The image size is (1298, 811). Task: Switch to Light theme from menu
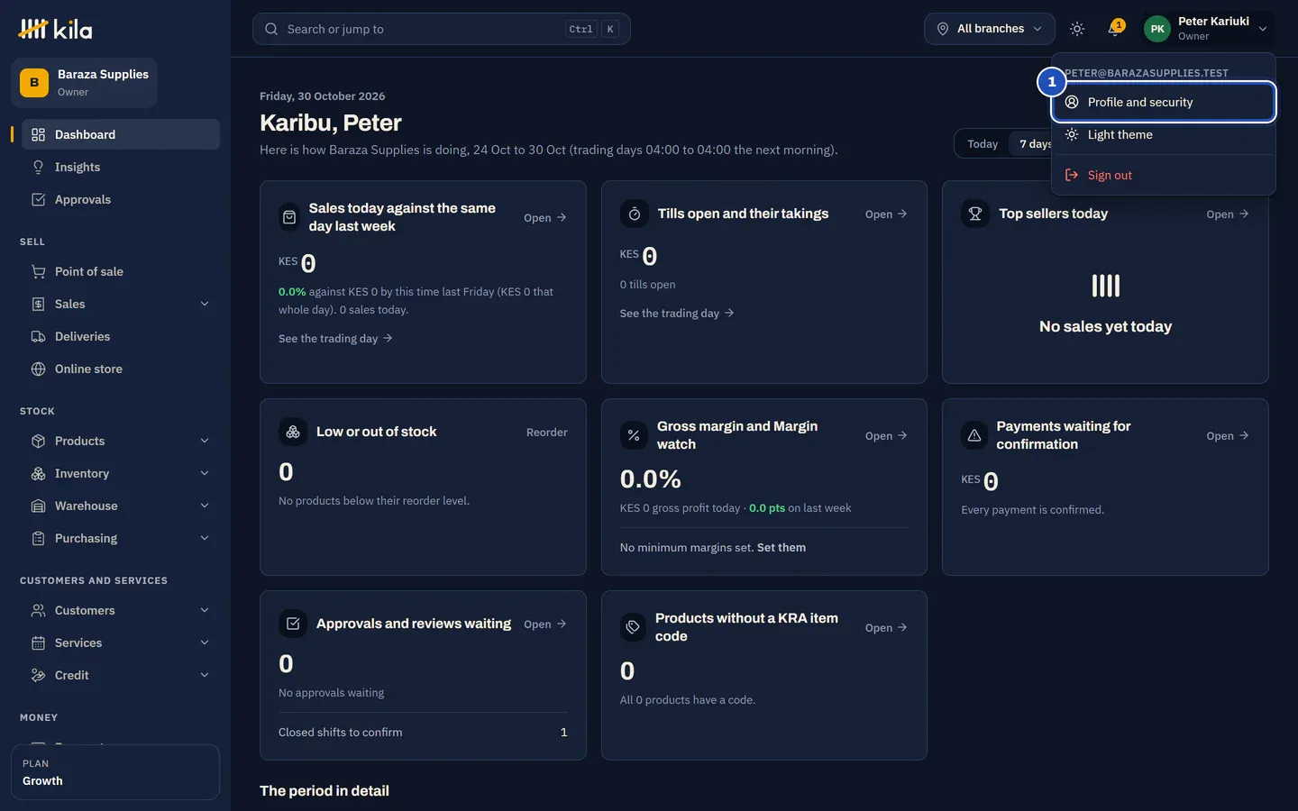(x=1163, y=134)
